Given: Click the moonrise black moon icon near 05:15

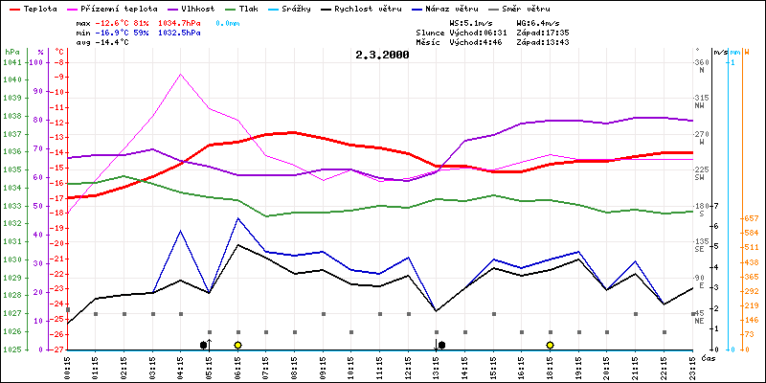Looking at the screenshot, I should coord(203,345).
